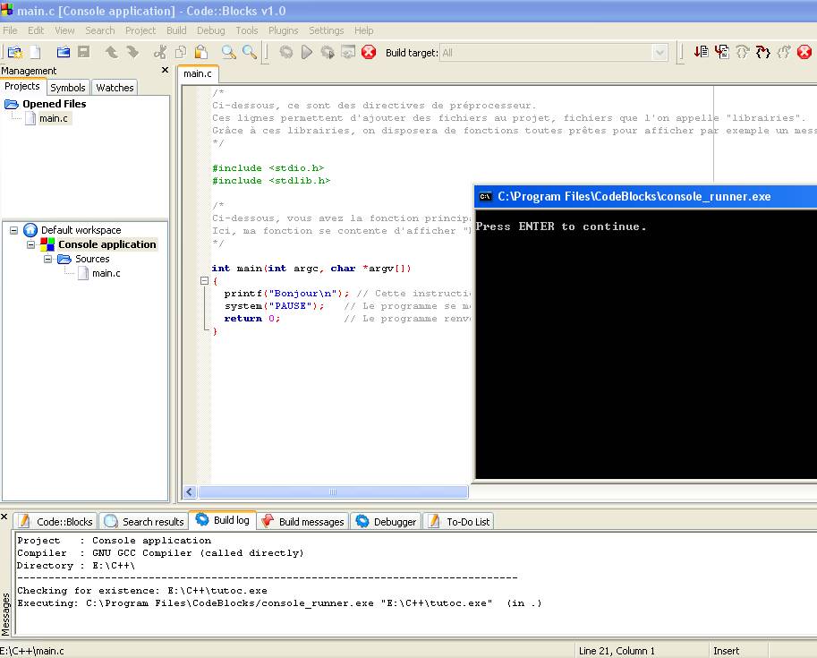The height and width of the screenshot is (658, 817).
Task: Collapse the Console application project node
Action: click(31, 244)
